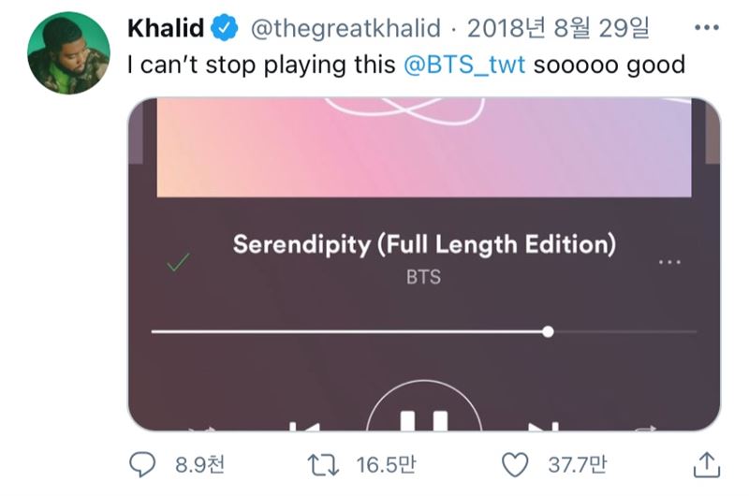Click the song progress slider handle
Viewport: 749px width, 496px height.
548,331
